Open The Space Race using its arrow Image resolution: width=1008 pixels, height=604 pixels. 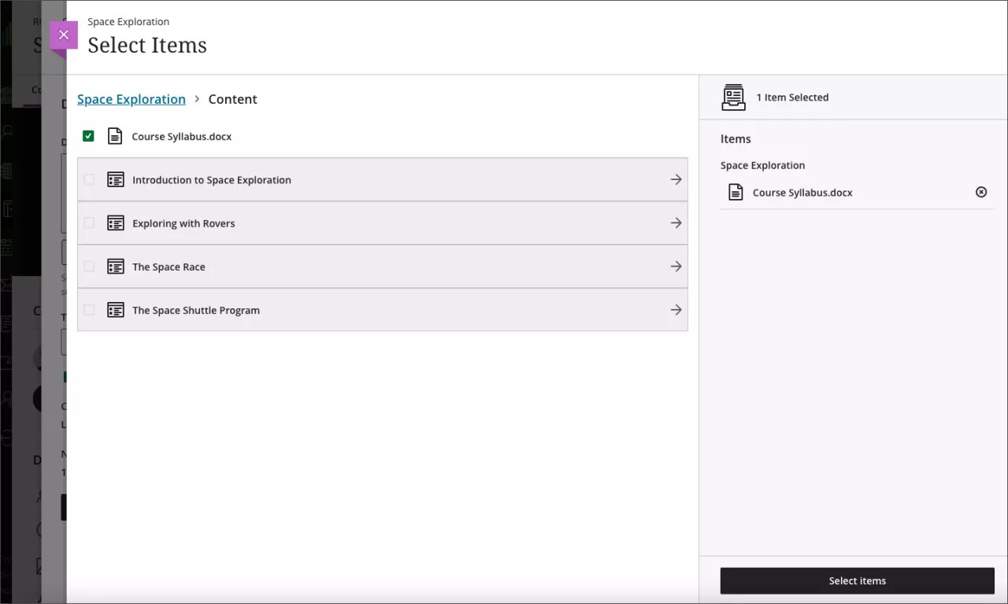(676, 266)
